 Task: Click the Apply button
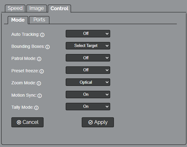98,122
